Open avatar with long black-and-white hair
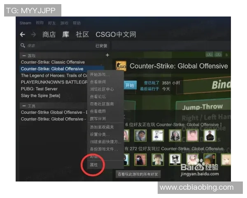 click(x=175, y=135)
